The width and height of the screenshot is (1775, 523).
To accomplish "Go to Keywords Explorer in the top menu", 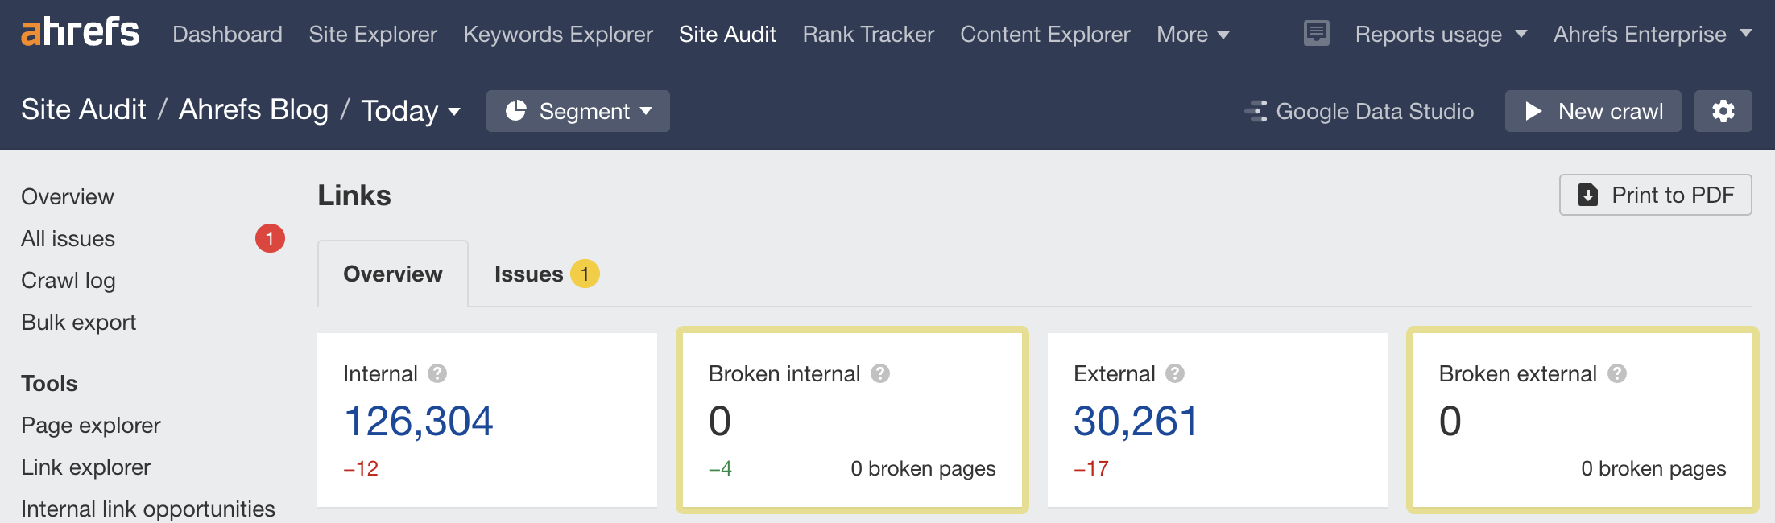I will point(557,35).
